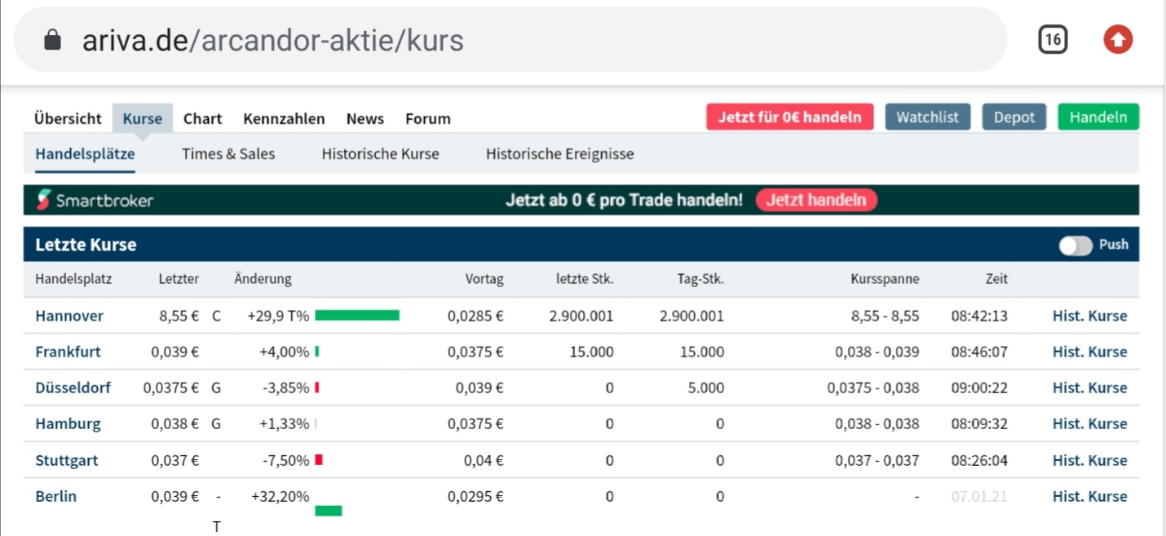Click the red circular arrow icon

[x=1118, y=38]
